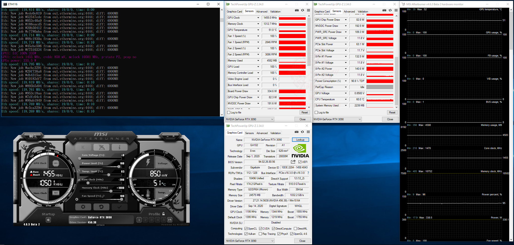Image resolution: width=514 pixels, height=245 pixels.
Task: Toggle the PhysX checkbox
Action: [279, 234]
